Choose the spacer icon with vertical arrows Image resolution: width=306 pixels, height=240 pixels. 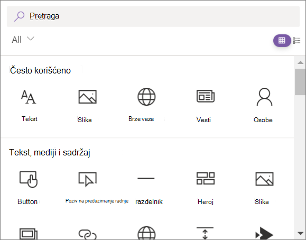pyautogui.click(x=205, y=233)
